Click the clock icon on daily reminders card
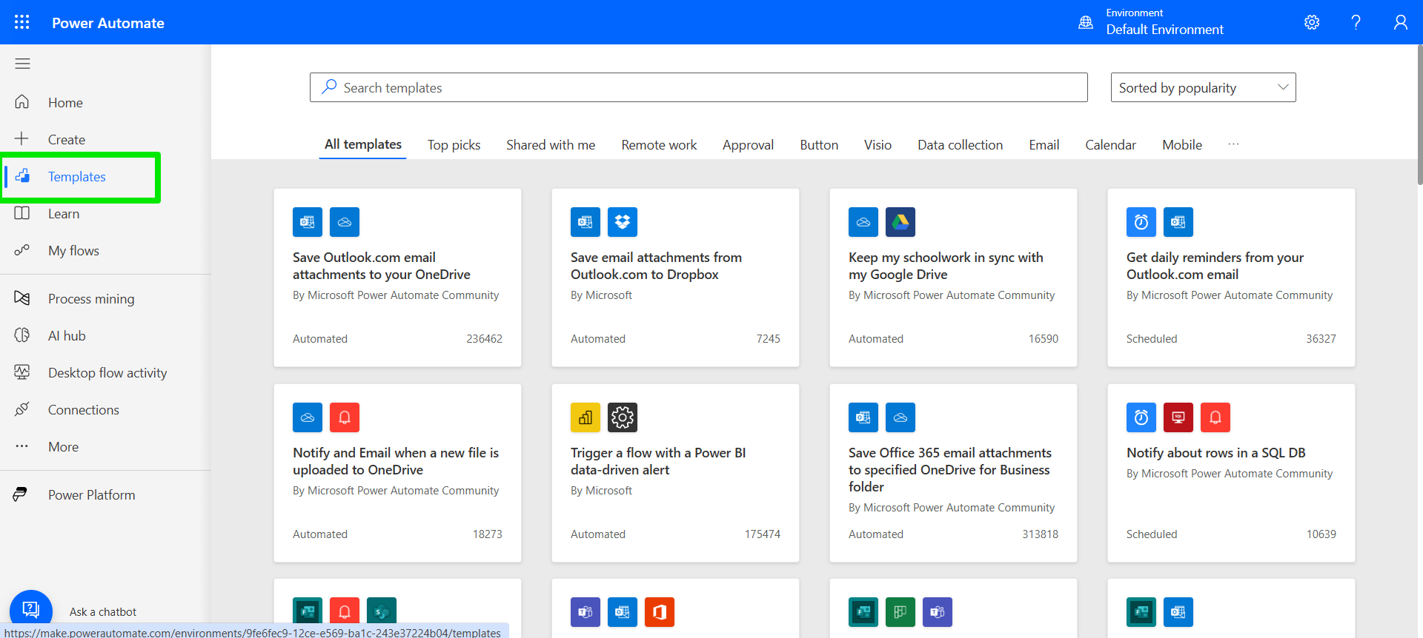Image resolution: width=1423 pixels, height=638 pixels. tap(1141, 222)
